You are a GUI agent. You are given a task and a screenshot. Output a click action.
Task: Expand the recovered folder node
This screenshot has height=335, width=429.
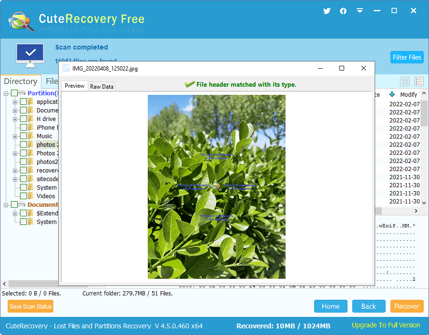click(x=15, y=171)
